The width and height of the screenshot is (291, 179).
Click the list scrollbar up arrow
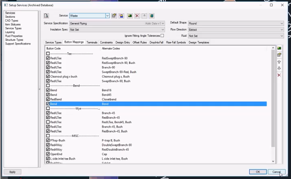(x=273, y=48)
